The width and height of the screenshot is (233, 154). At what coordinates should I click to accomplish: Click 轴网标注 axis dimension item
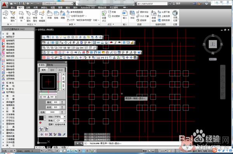pos(8,60)
